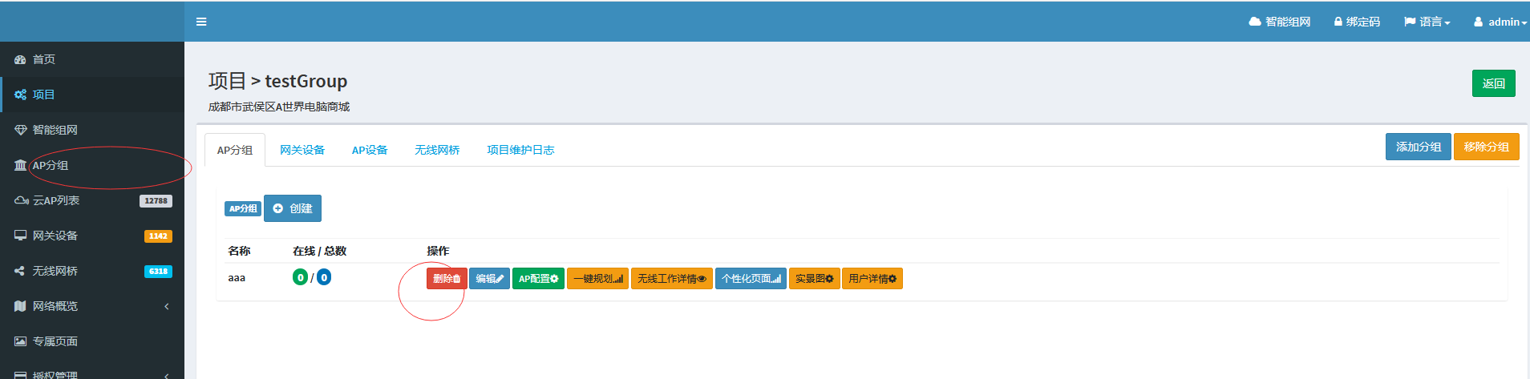Switch to the 网关设备 tab
1530x379 pixels.
(302, 150)
